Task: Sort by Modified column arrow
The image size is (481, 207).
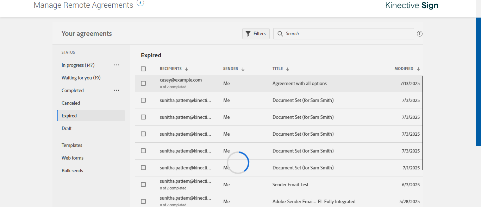Action: click(418, 69)
